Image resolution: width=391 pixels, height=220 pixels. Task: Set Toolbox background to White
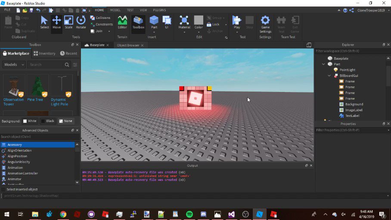click(x=30, y=121)
